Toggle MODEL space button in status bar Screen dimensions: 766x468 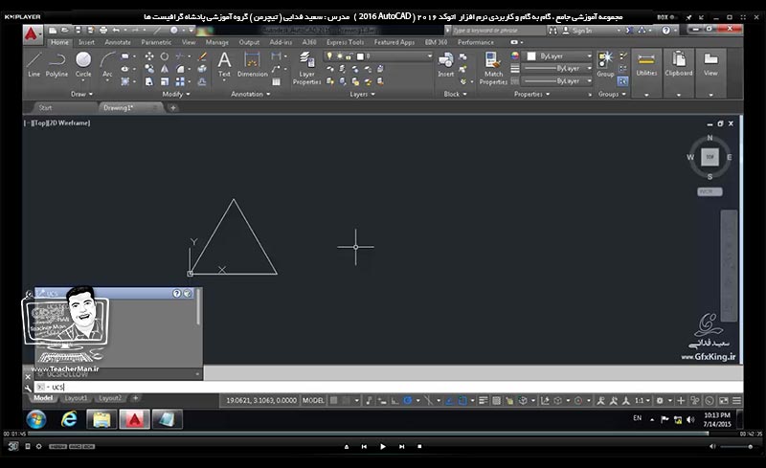(313, 401)
